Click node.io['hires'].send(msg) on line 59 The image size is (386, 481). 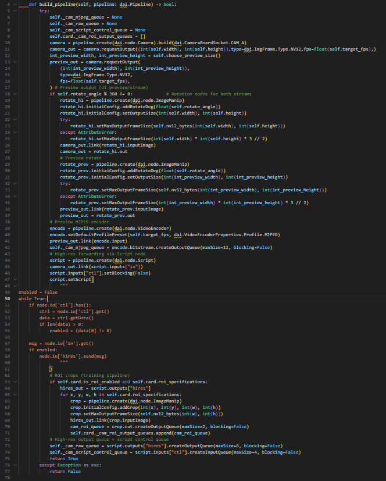73,357
